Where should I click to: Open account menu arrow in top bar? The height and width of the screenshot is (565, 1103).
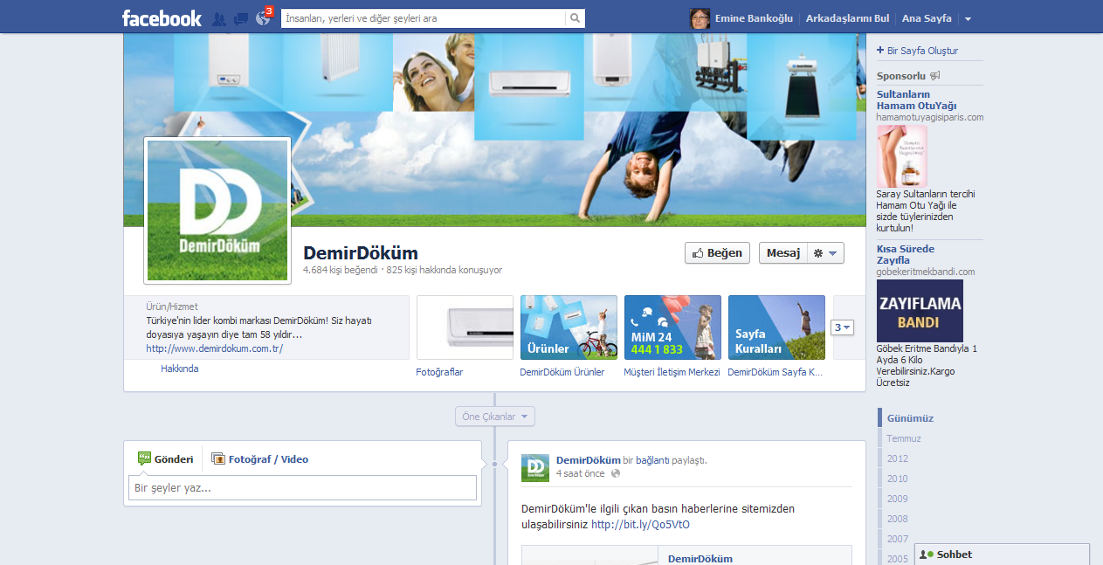pyautogui.click(x=968, y=19)
